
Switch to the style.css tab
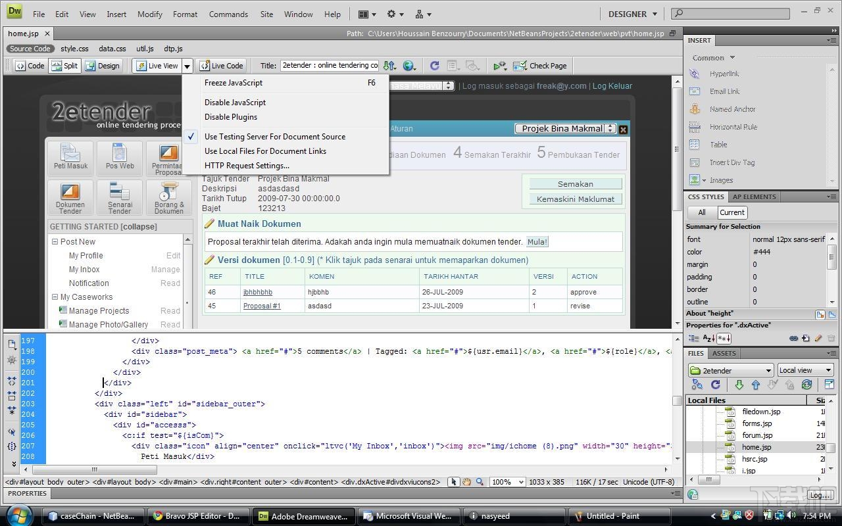(x=74, y=48)
